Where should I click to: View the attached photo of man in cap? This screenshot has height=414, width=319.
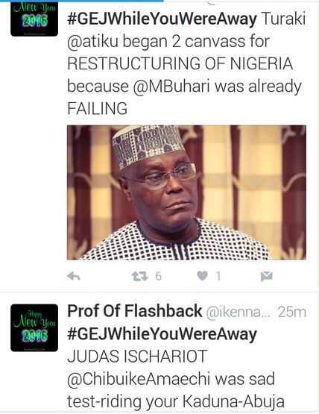[186, 192]
